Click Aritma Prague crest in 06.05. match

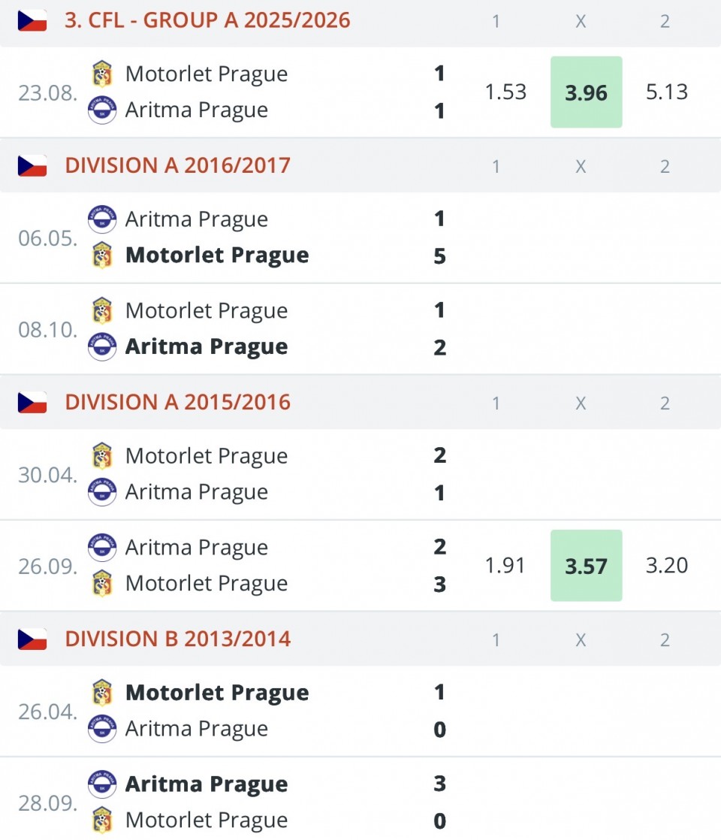click(x=102, y=219)
